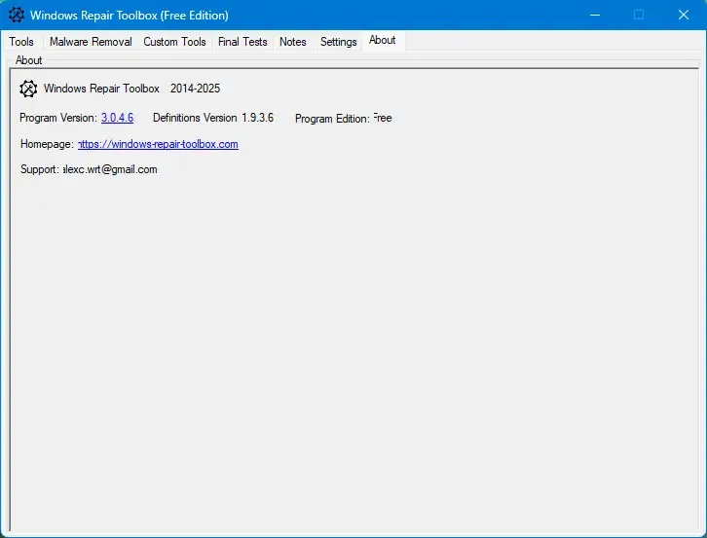
Task: Open the Custom Tools tab
Action: pyautogui.click(x=174, y=42)
